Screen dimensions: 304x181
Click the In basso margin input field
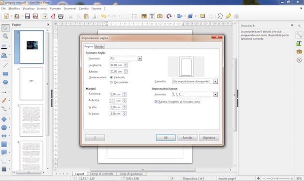(x=116, y=114)
